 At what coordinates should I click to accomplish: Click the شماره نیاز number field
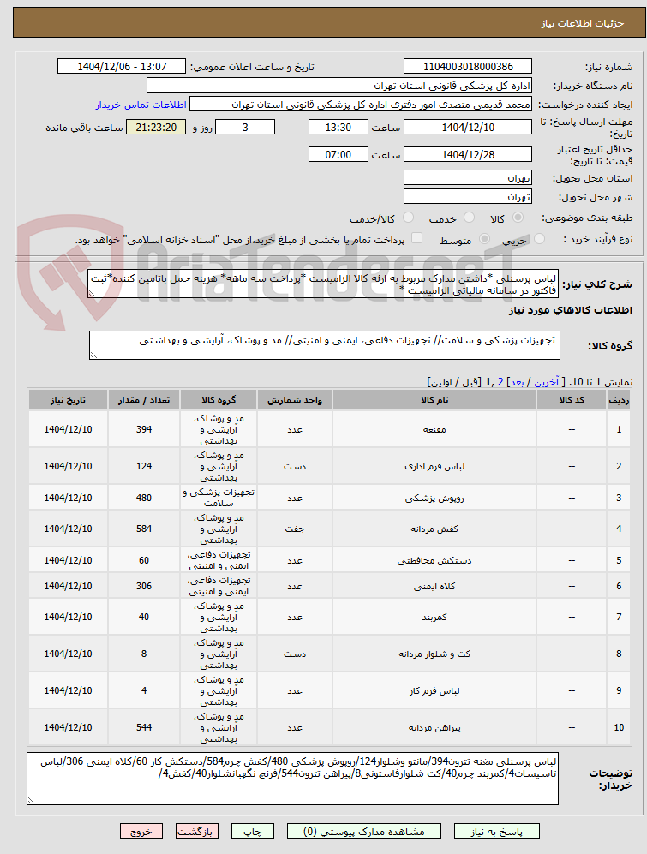[x=468, y=67]
